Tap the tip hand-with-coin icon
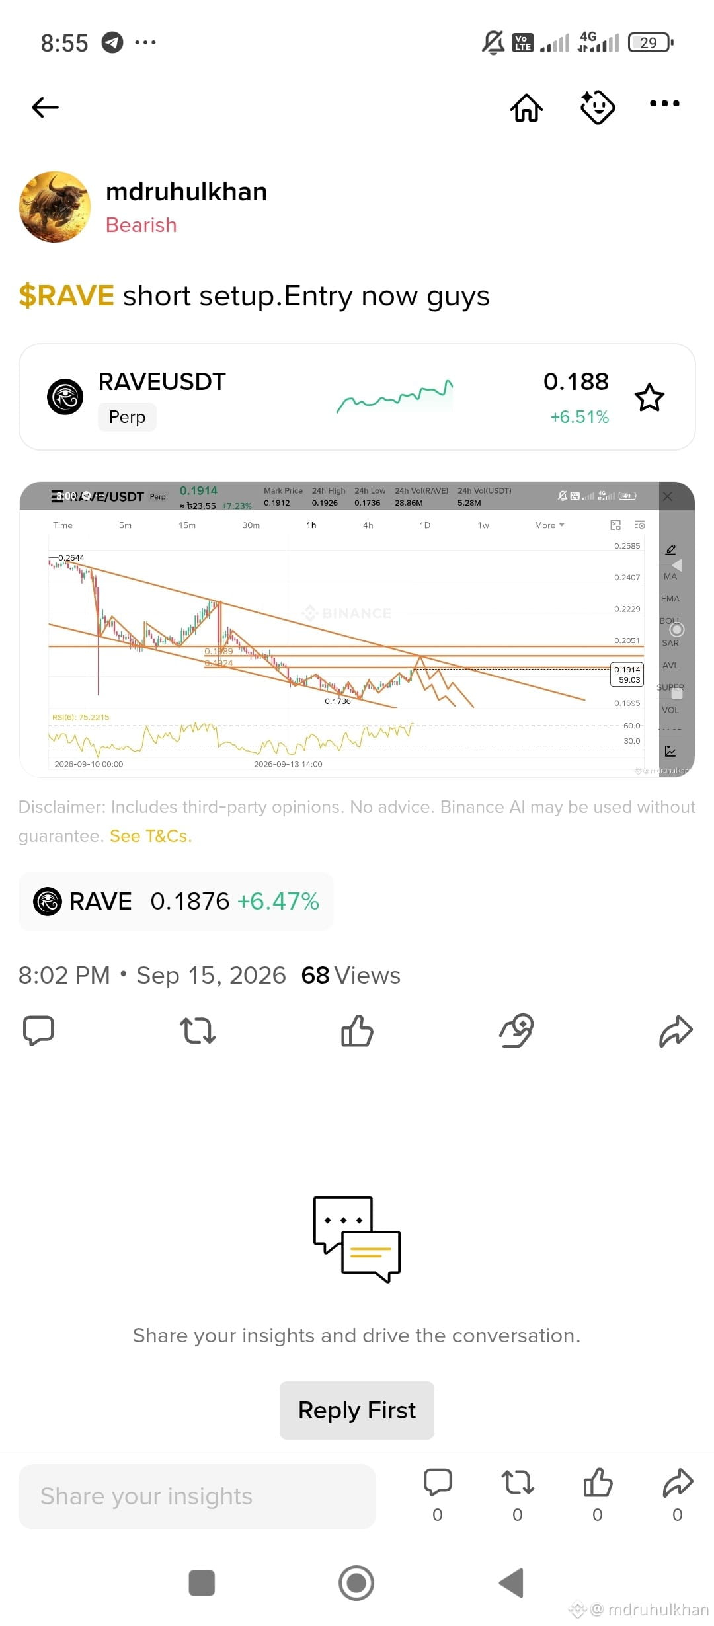This screenshot has width=714, height=1626. click(516, 1030)
